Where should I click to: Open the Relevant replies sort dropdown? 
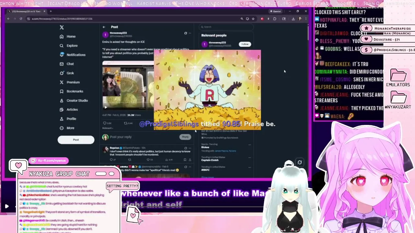(108, 128)
